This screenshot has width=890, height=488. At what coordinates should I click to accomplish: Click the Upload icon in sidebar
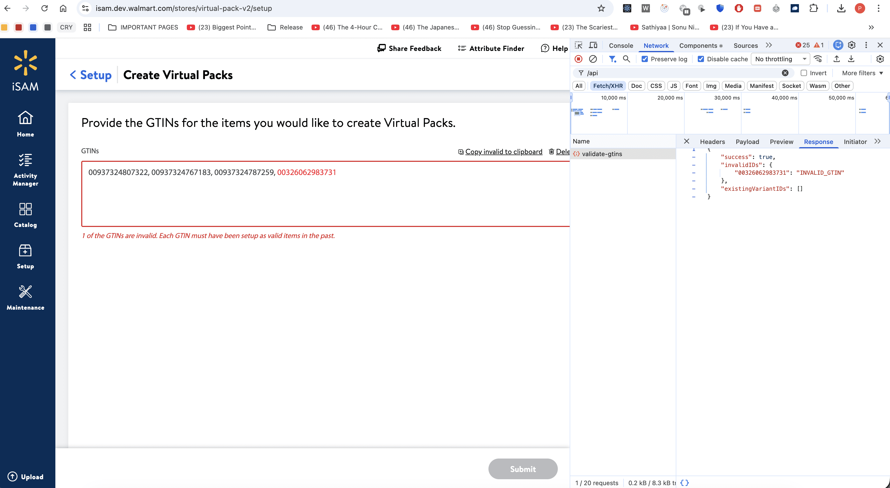tap(12, 477)
